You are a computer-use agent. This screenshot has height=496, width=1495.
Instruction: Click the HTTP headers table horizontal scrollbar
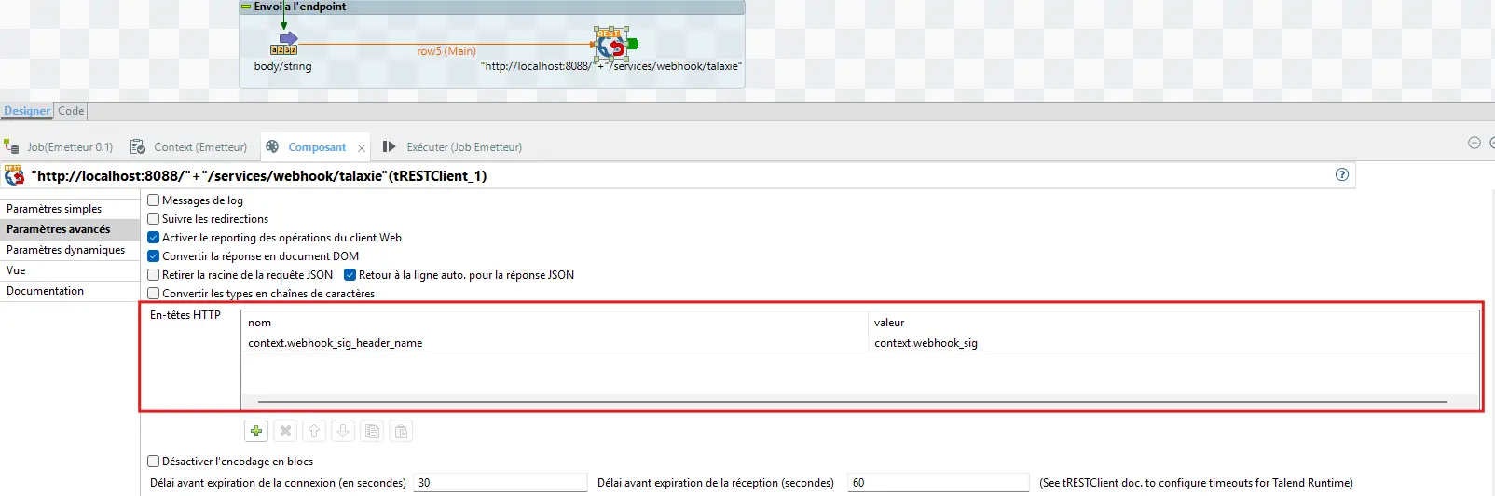click(853, 402)
